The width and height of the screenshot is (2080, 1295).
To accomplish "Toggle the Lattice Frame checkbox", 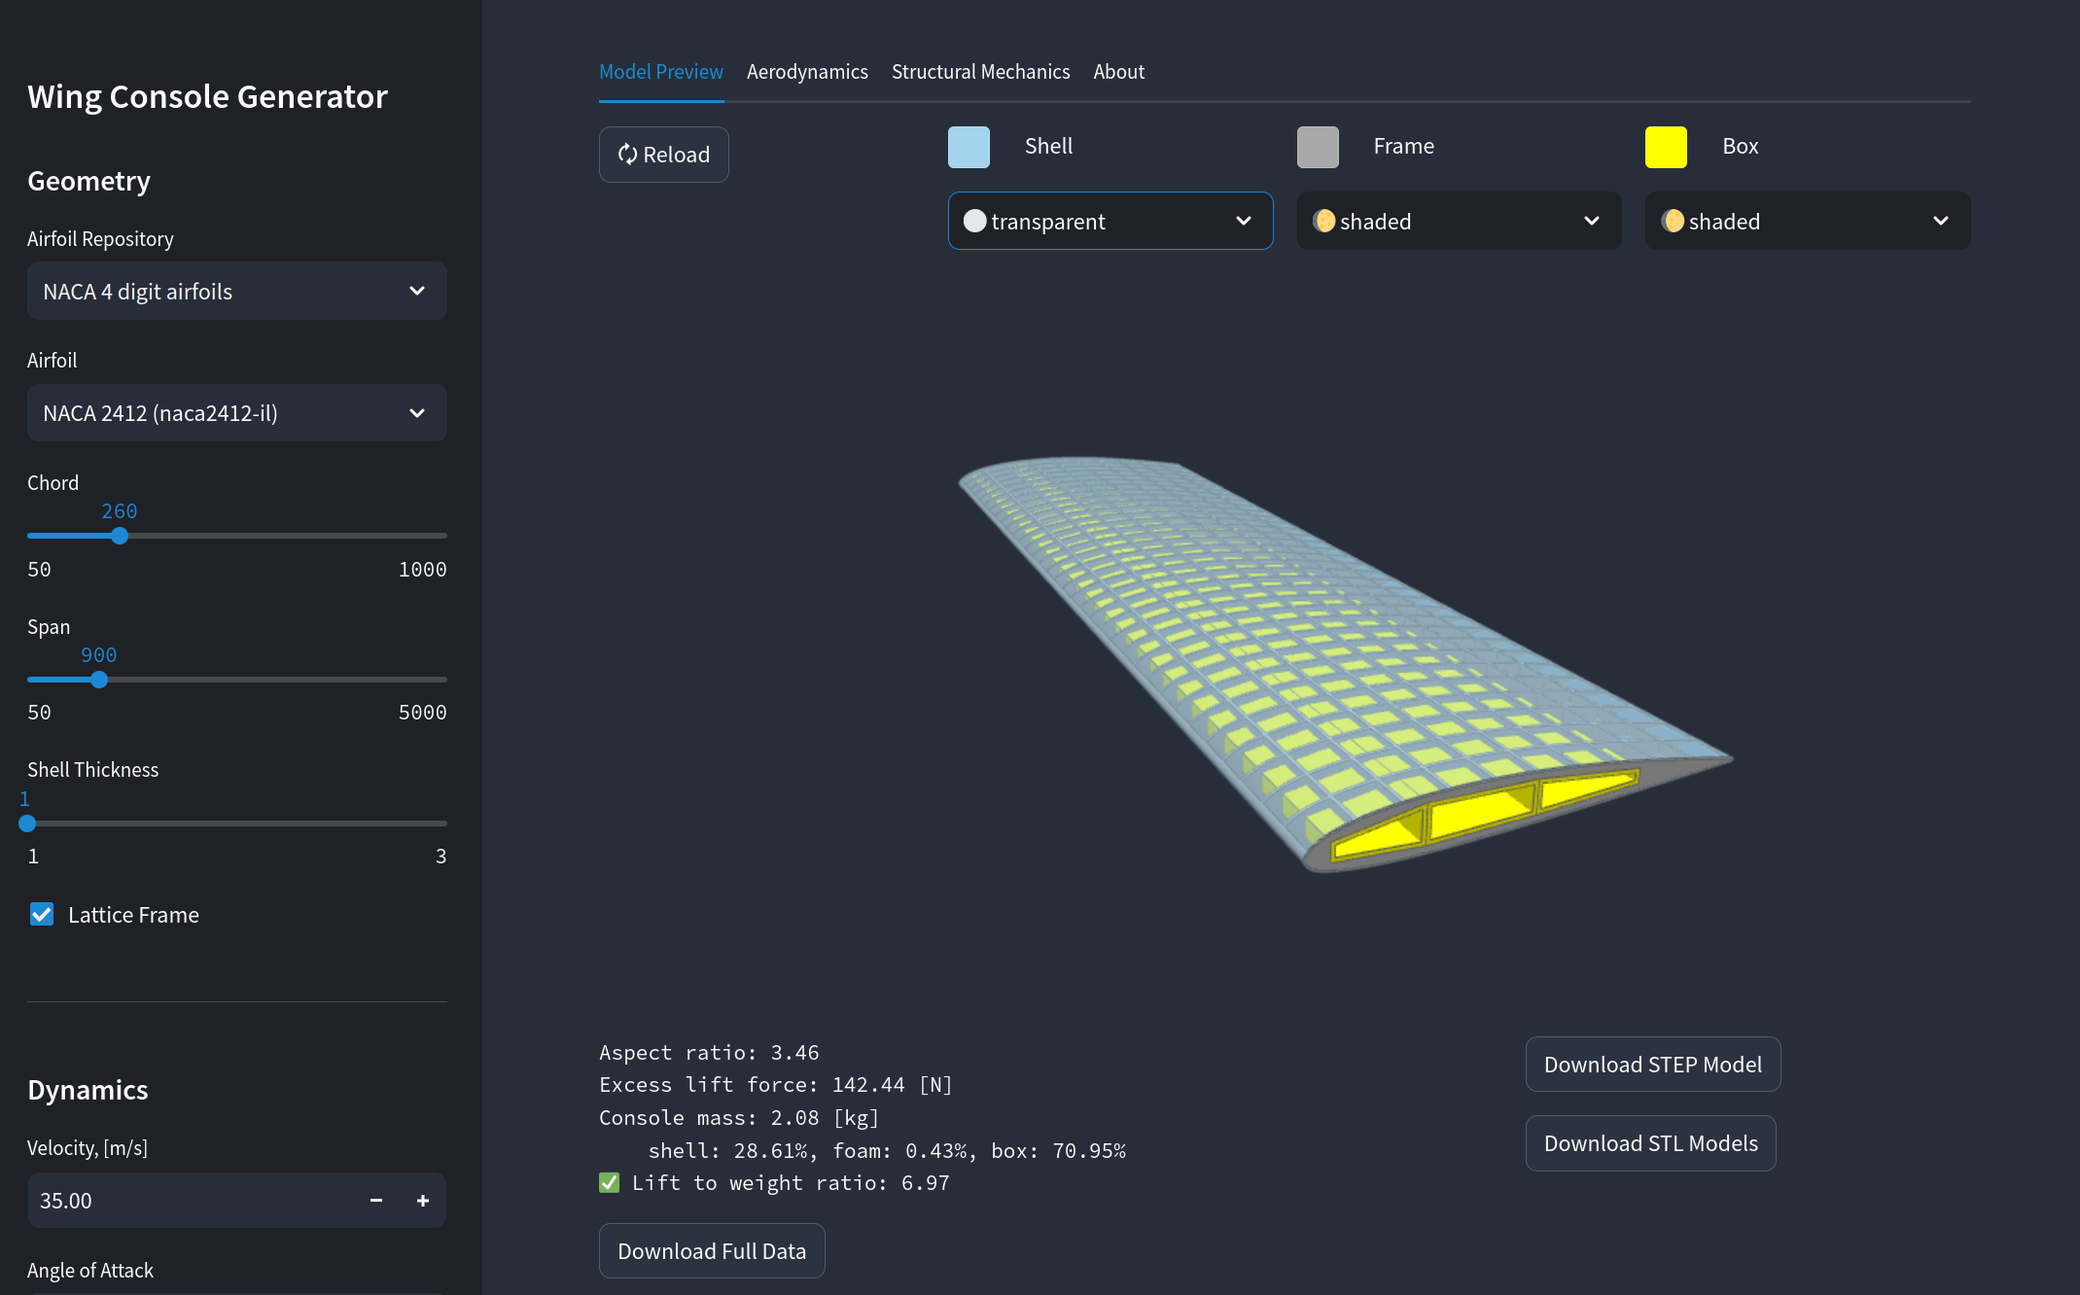I will 42,915.
